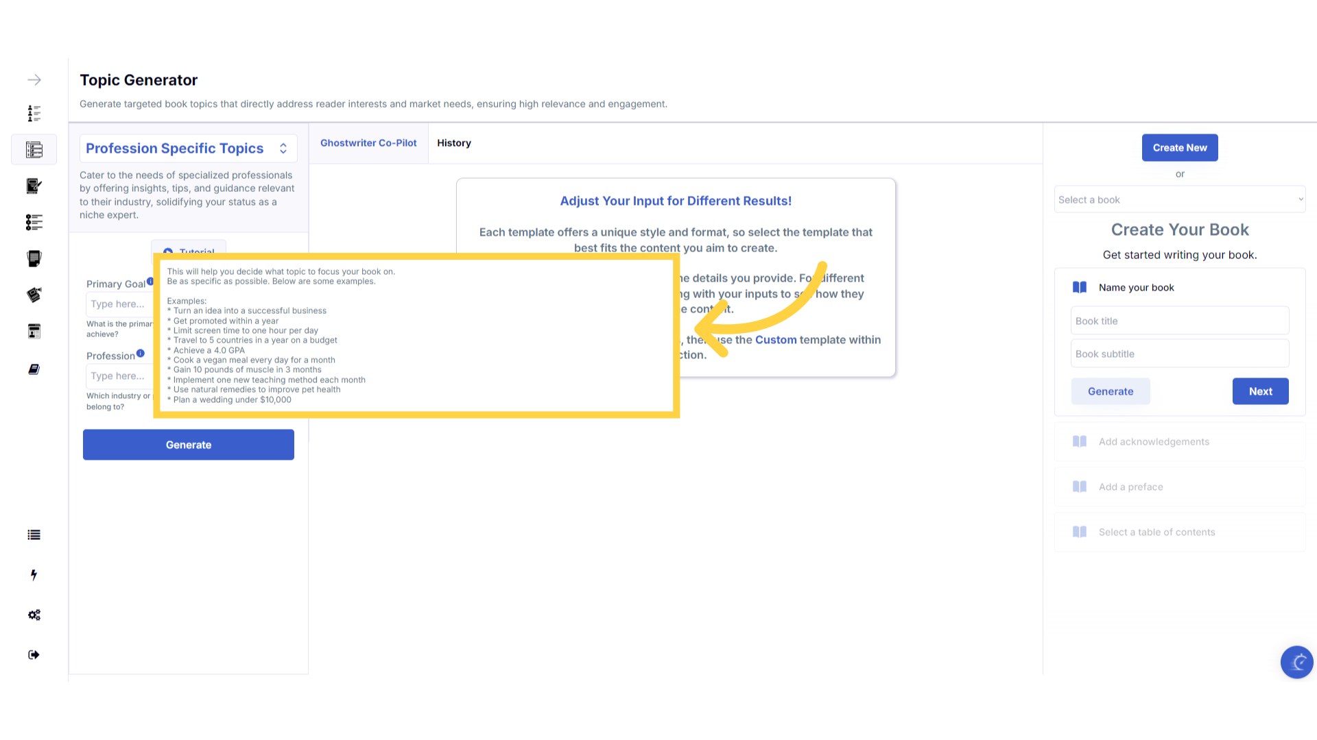Click the book icon in sidebar
1317x740 pixels.
(x=34, y=369)
